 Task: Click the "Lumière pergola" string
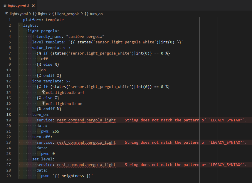click(85, 37)
